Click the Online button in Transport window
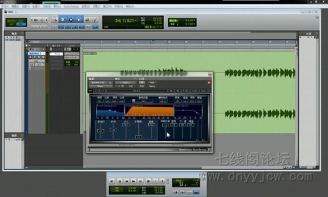The image size is (328, 197). pos(112,181)
